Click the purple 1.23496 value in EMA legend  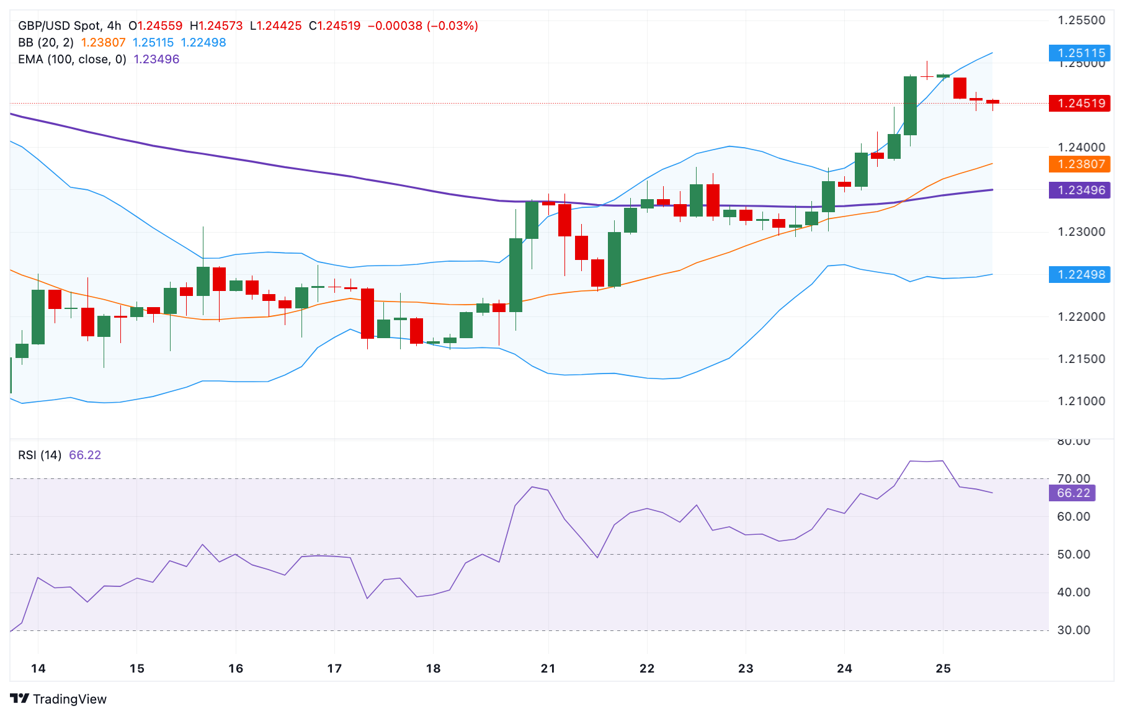pyautogui.click(x=156, y=59)
